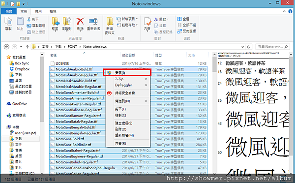Viewport: 295px width, 183px height.
Task: Click 反向選擇 (Invert selection) in ribbon
Action: [x=186, y=31]
